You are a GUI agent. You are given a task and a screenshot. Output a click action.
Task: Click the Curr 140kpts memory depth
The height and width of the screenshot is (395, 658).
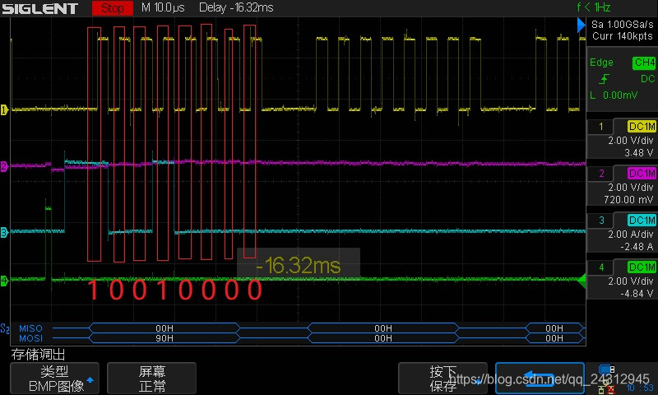[623, 36]
